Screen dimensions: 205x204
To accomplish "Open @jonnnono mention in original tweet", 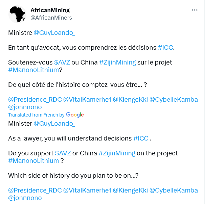I will coord(25,107).
